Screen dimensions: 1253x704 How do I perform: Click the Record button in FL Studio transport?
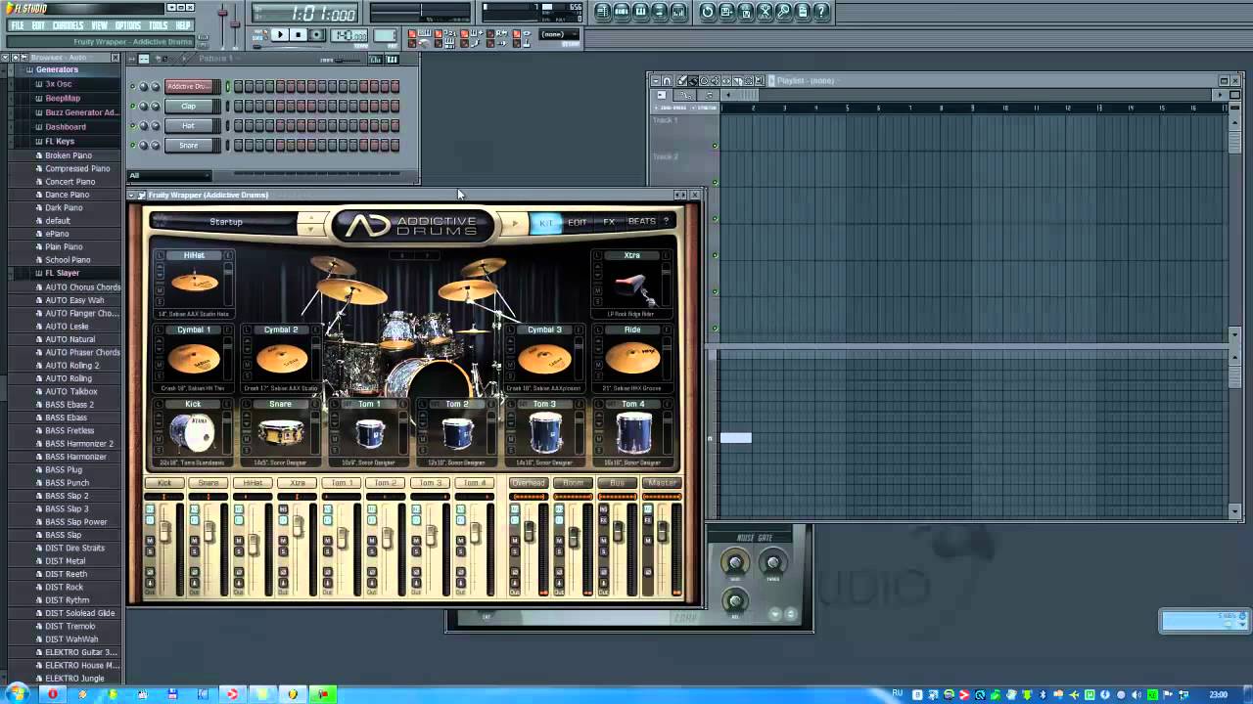coord(316,35)
